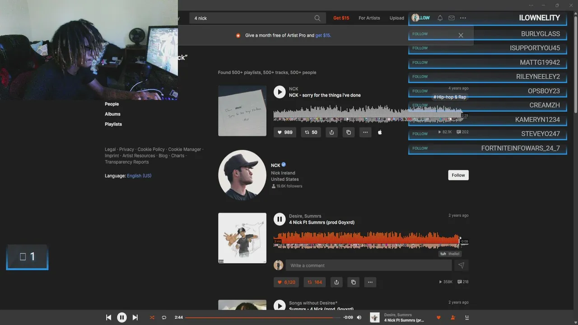Click the Write a comment field
Viewport: 578px width, 325px height.
tap(368, 265)
